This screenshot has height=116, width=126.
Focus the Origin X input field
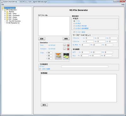50,53
